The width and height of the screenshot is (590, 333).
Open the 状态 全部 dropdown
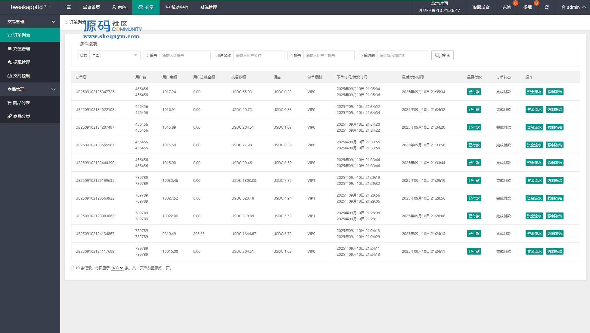(114, 55)
